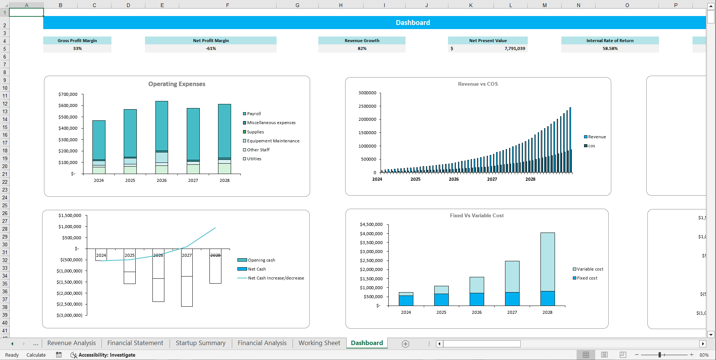Click the 80% zoom level button
Screen dimensions: 716x360
click(x=704, y=355)
